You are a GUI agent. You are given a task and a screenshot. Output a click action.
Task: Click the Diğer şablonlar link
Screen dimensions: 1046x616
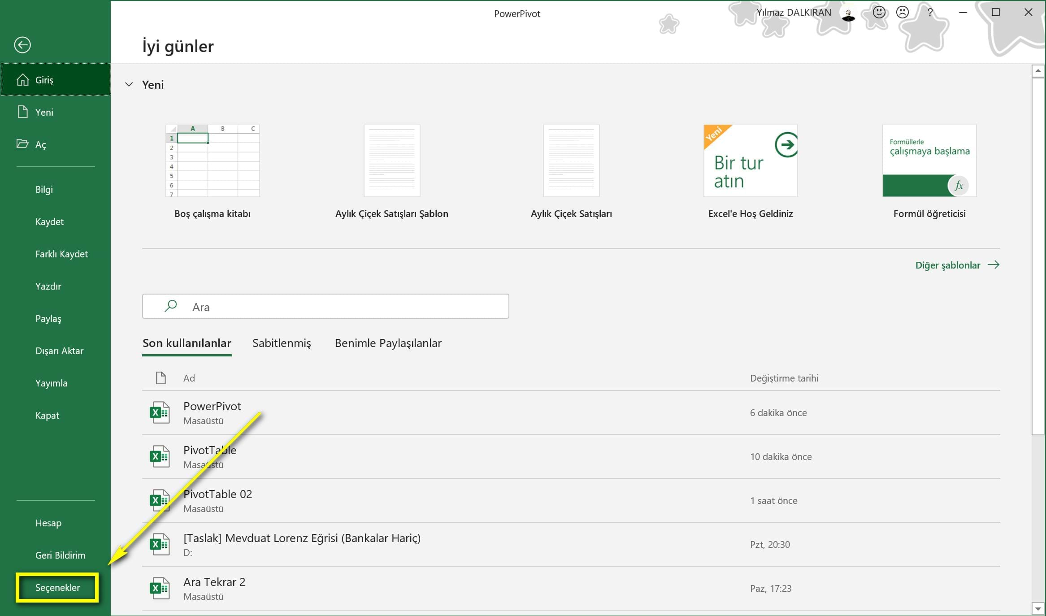(x=957, y=265)
